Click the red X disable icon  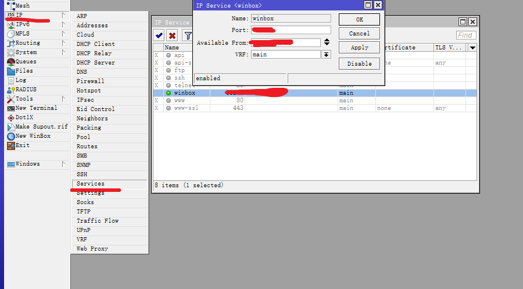coord(172,35)
